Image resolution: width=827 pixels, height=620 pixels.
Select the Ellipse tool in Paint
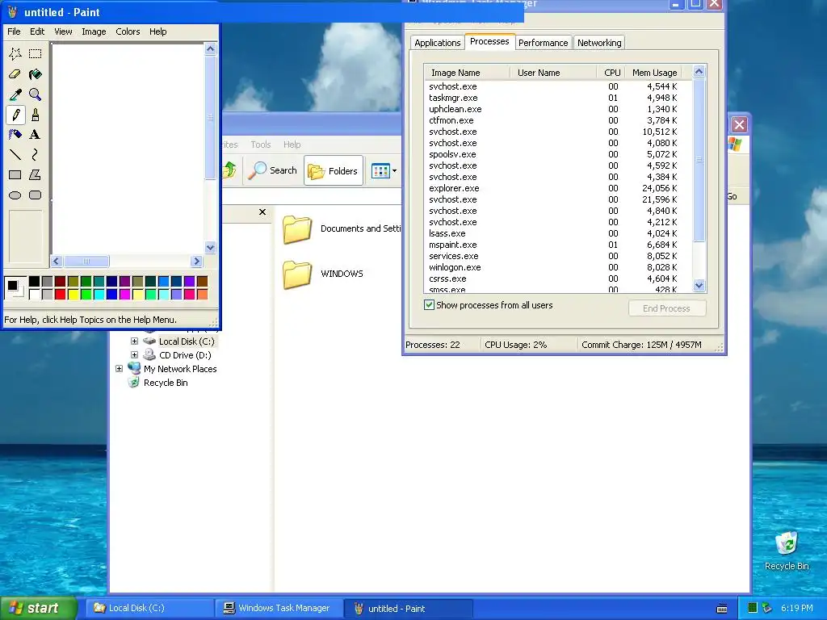[15, 195]
